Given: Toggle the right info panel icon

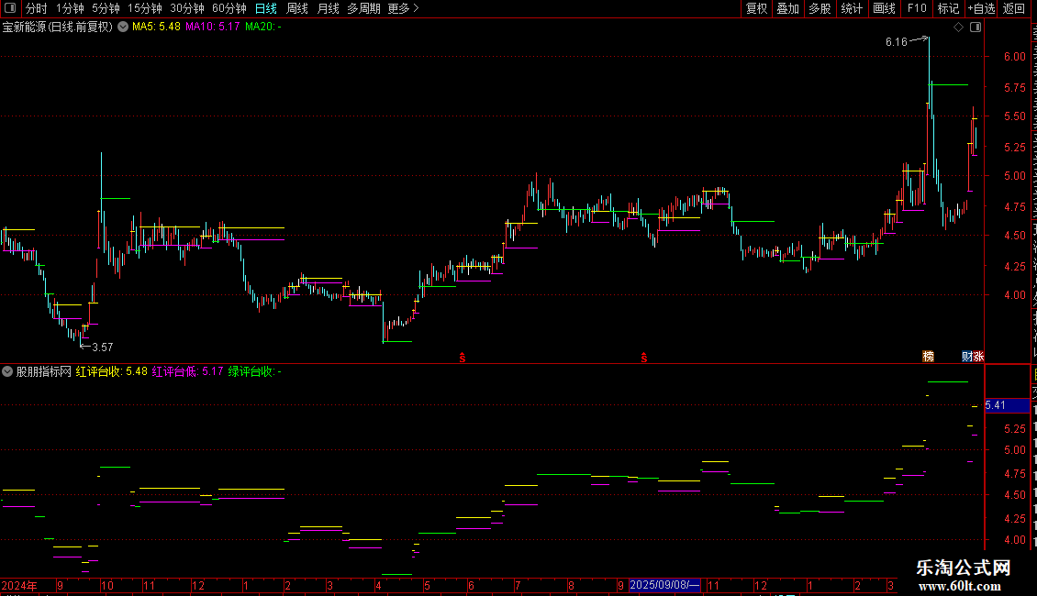Looking at the screenshot, I should point(976,28).
